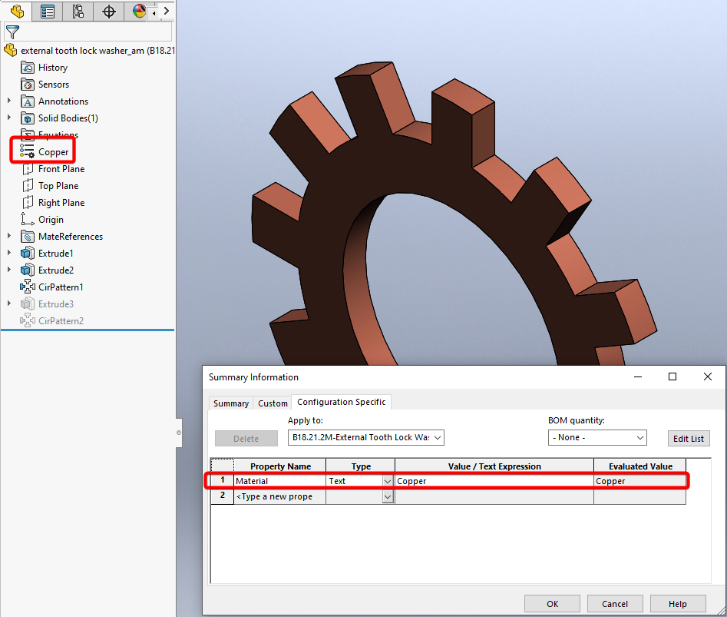Viewport: 727px width, 617px height.
Task: Open the ConfigurationManager tab
Action: 78,11
